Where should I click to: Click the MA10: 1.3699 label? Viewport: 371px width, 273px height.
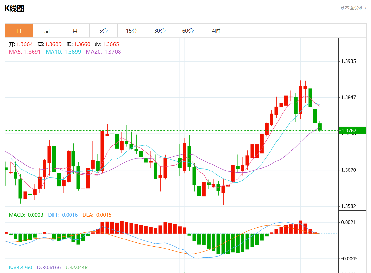63,52
